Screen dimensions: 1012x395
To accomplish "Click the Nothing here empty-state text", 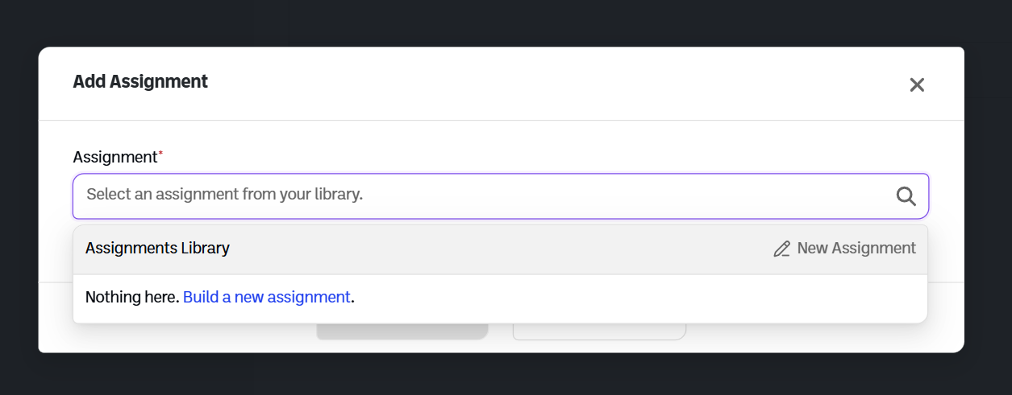I will click(132, 297).
